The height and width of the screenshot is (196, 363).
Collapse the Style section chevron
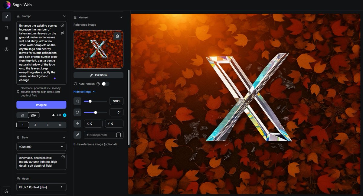[64, 137]
